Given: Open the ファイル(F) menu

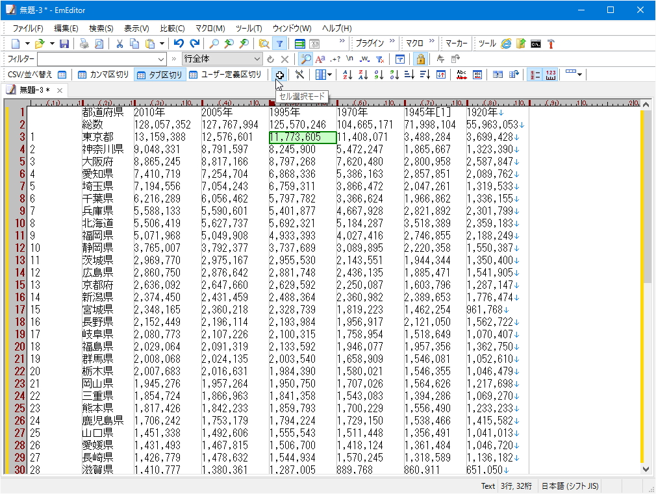Looking at the screenshot, I should pos(28,29).
